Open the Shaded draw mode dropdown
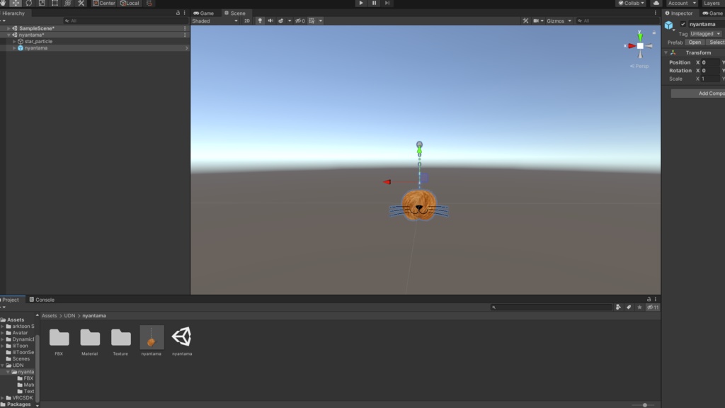This screenshot has height=408, width=725. pyautogui.click(x=215, y=21)
